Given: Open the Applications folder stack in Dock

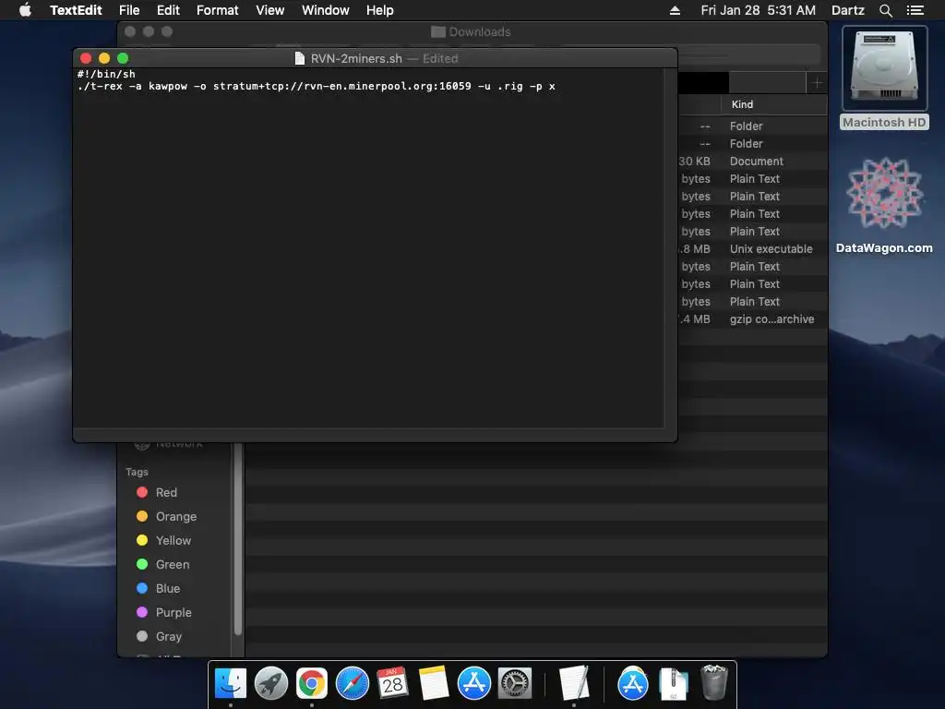Looking at the screenshot, I should [633, 684].
